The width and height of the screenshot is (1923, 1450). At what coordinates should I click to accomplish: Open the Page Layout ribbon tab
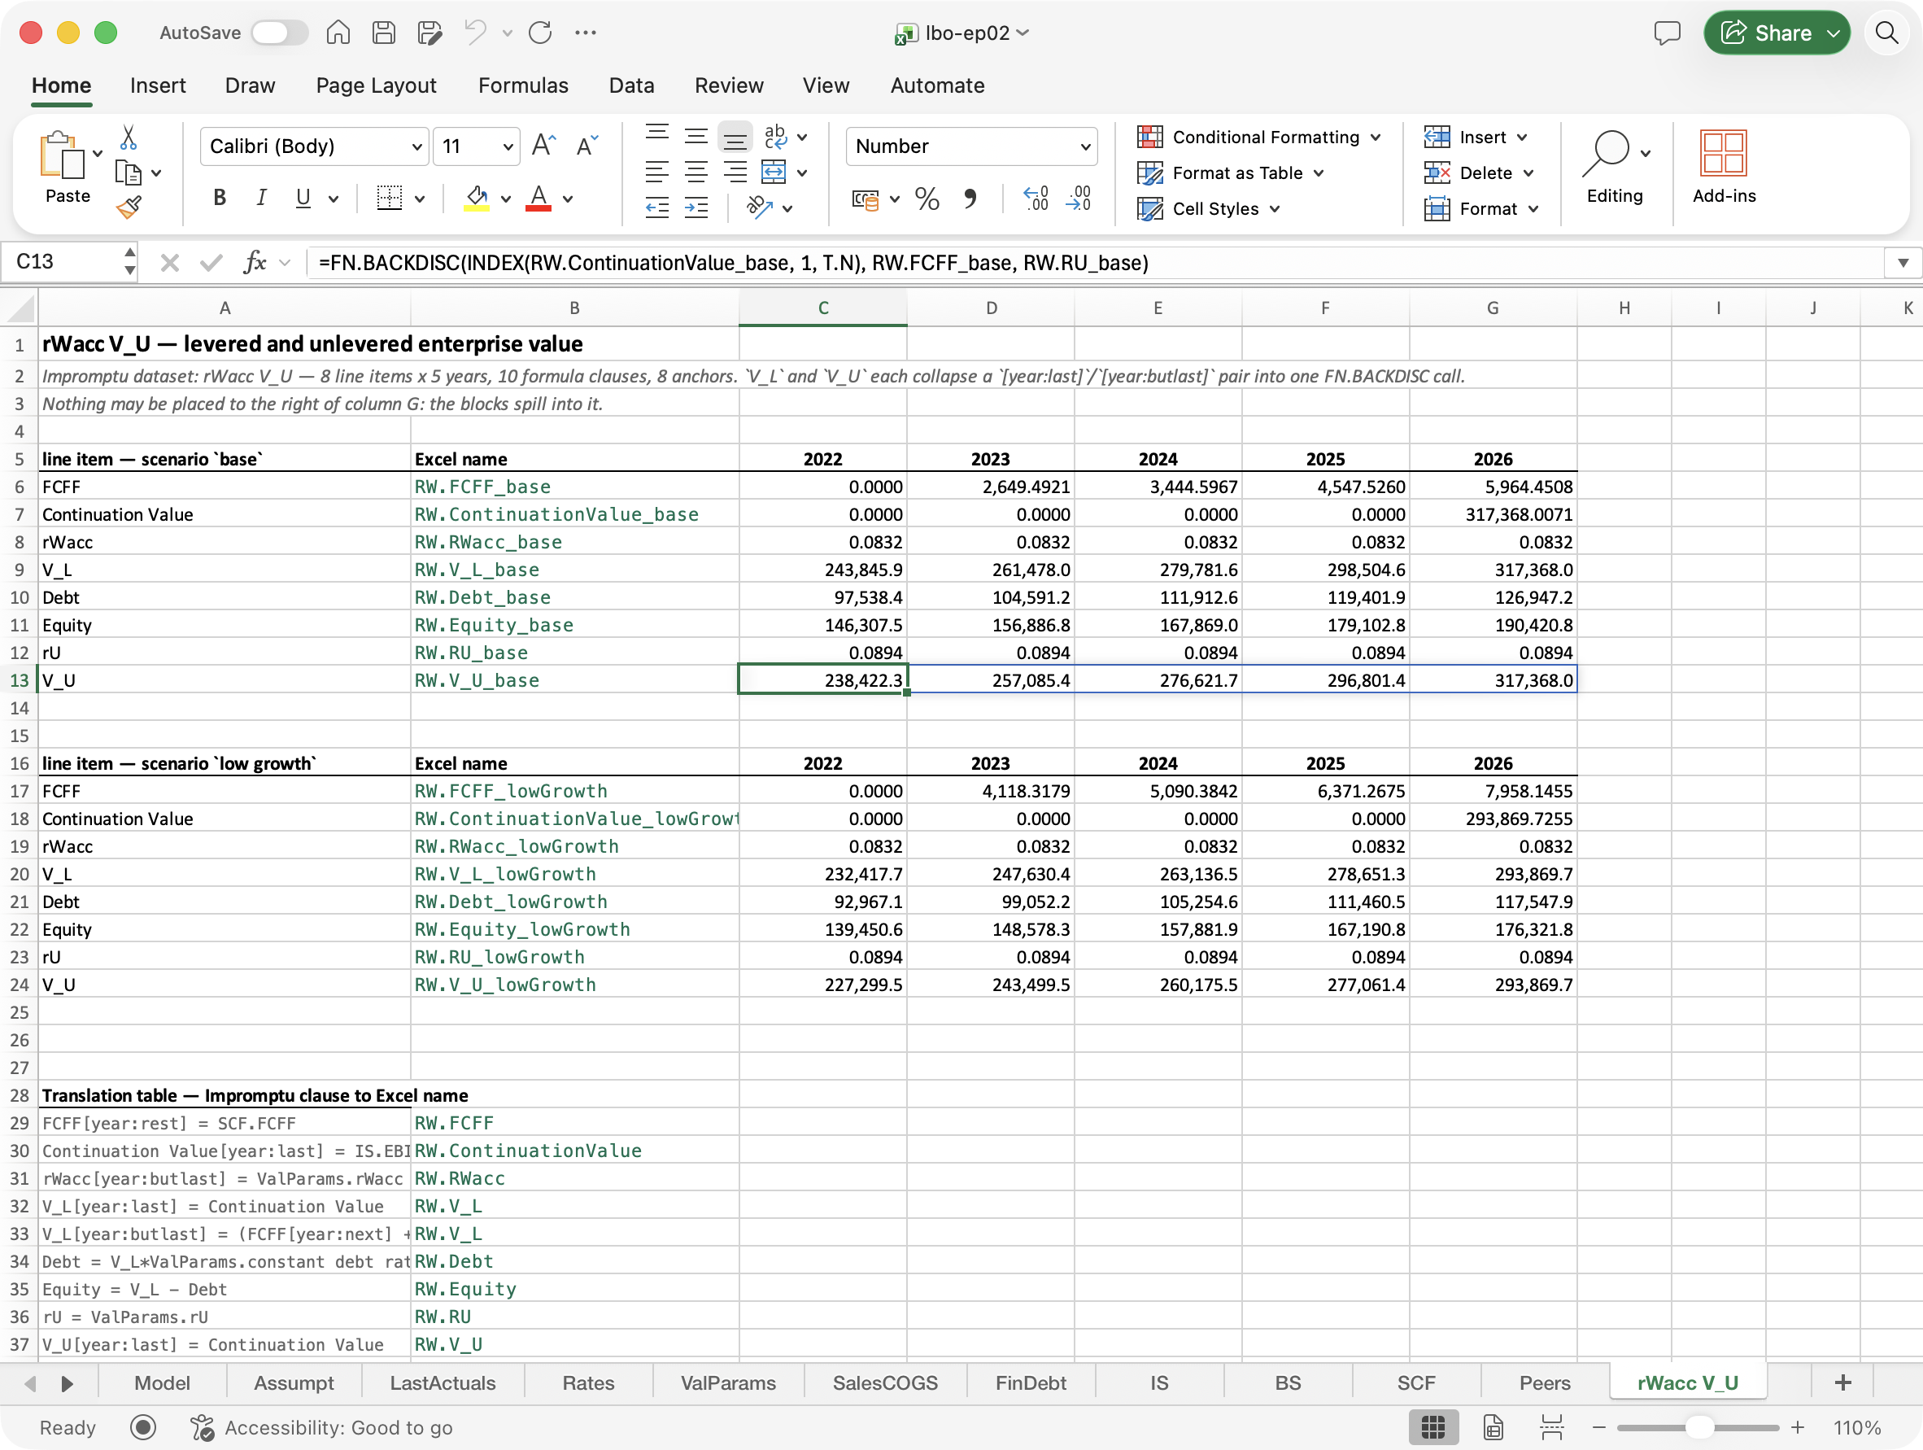pyautogui.click(x=376, y=85)
